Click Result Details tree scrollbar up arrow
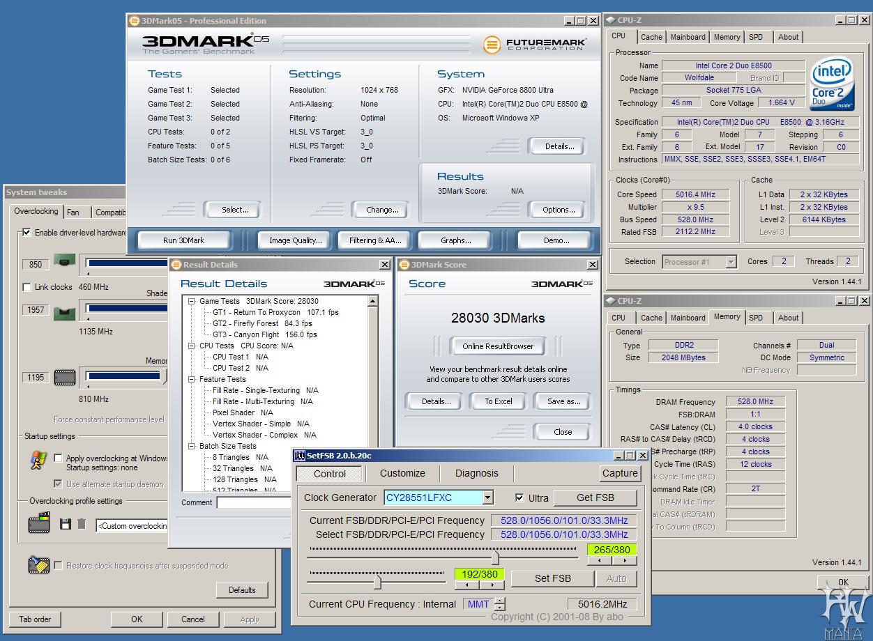The height and width of the screenshot is (641, 873). (x=372, y=302)
